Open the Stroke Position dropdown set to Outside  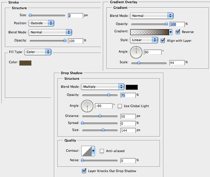click(x=41, y=23)
